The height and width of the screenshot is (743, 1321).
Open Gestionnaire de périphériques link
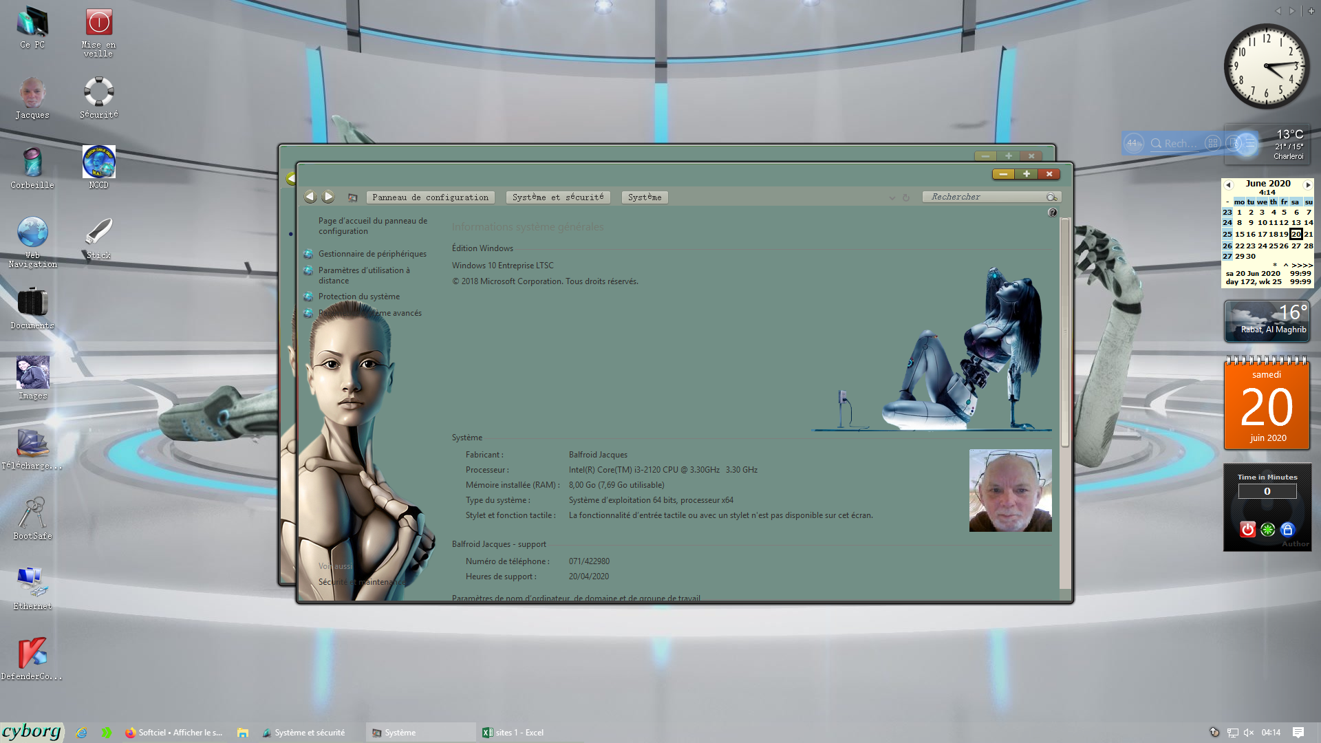(x=372, y=254)
